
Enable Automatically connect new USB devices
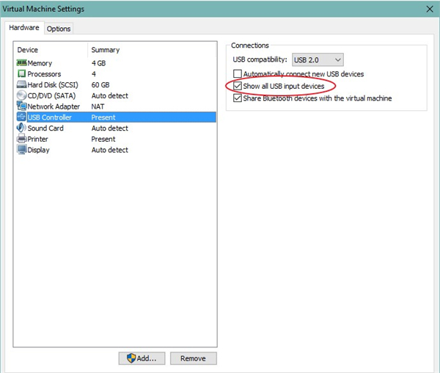click(238, 74)
